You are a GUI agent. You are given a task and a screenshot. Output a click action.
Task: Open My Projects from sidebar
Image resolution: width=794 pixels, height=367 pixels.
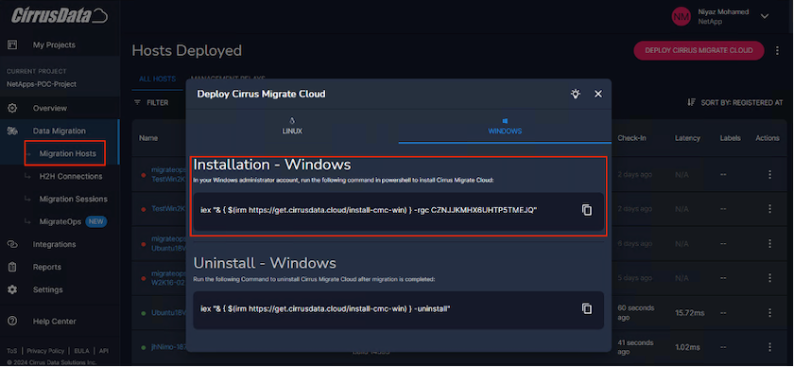point(54,45)
